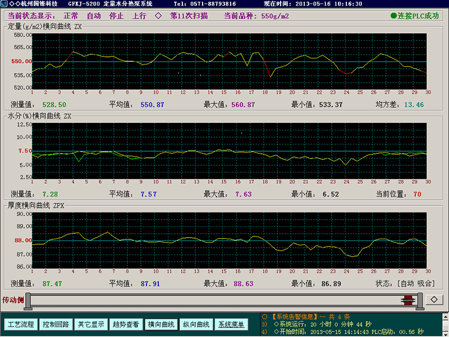Click the 水分 moisture curve chart

[x=230, y=150]
